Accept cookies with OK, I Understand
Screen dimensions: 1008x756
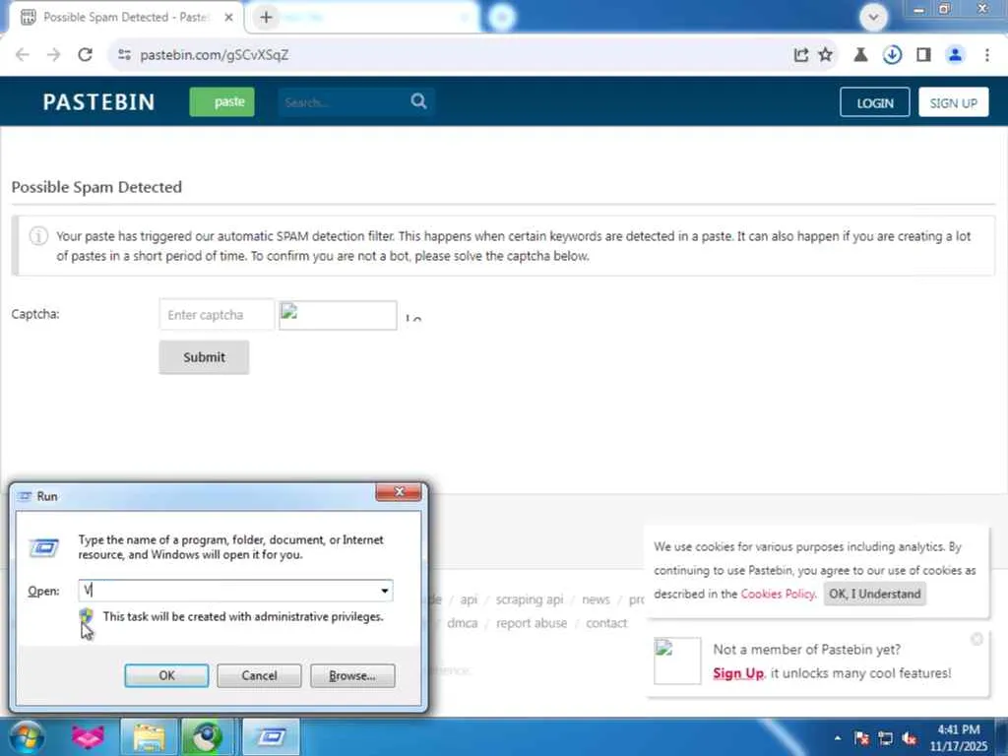[x=874, y=594]
